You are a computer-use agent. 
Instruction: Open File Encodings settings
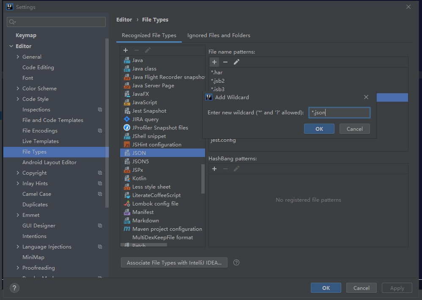[x=40, y=130]
